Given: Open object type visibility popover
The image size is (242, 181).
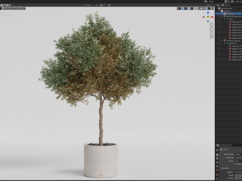Looking at the screenshot, I should (179, 9).
